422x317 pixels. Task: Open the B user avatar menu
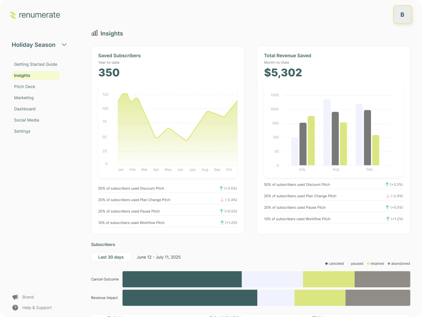pyautogui.click(x=403, y=15)
